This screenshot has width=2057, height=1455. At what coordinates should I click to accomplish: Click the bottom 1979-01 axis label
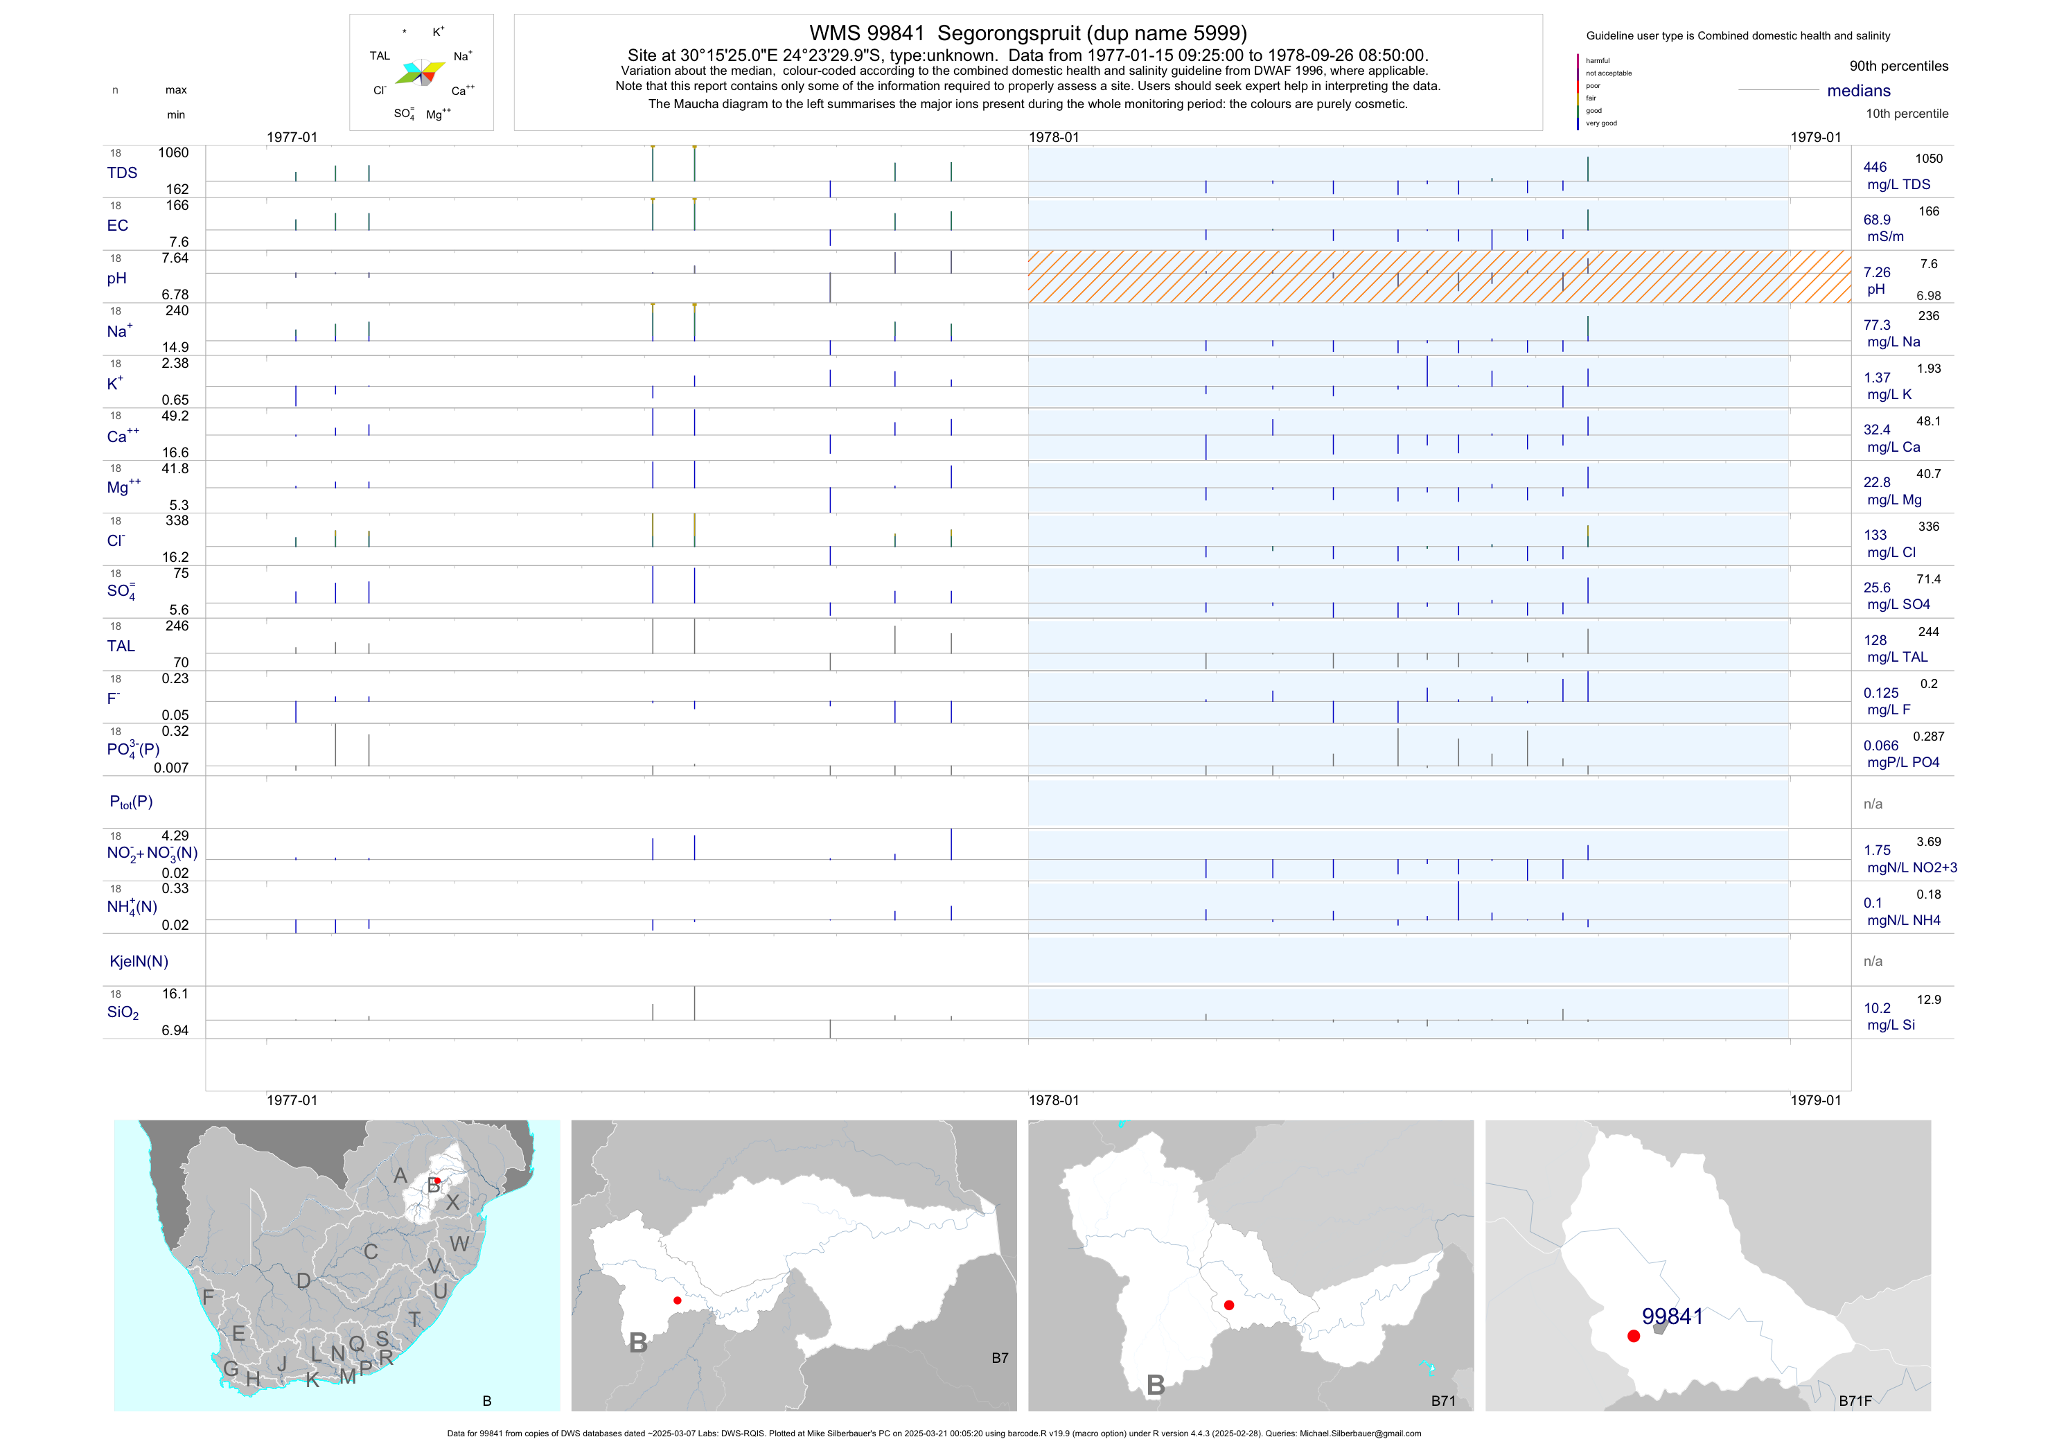pos(1815,1100)
